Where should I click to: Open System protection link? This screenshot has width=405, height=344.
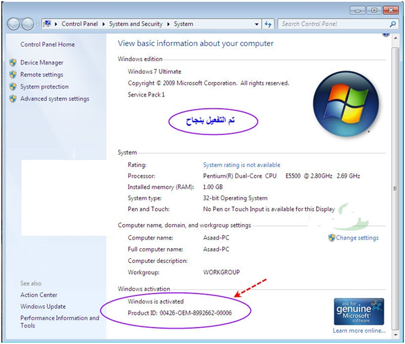click(45, 86)
